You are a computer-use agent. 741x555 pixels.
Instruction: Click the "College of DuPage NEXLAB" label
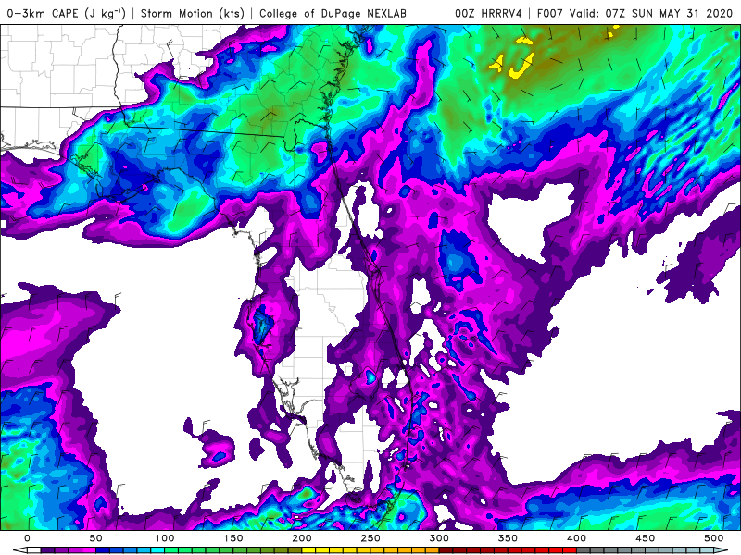tap(333, 13)
